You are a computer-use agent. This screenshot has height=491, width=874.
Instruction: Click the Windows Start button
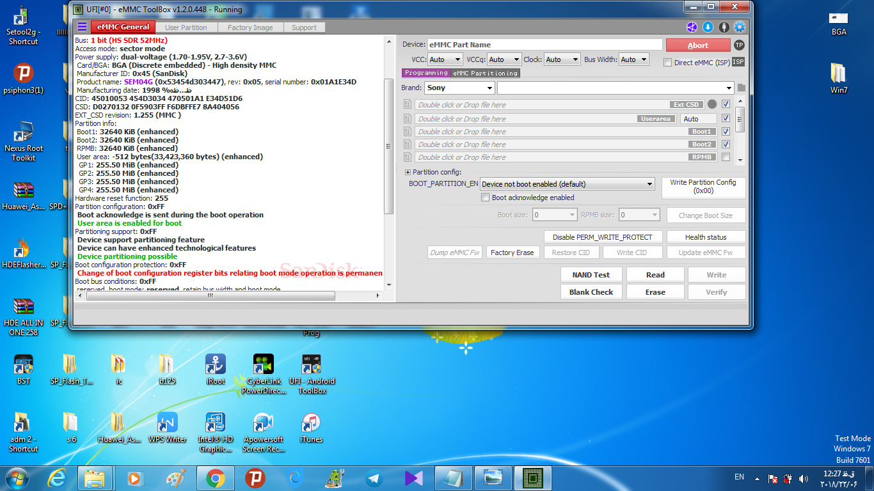(17, 478)
